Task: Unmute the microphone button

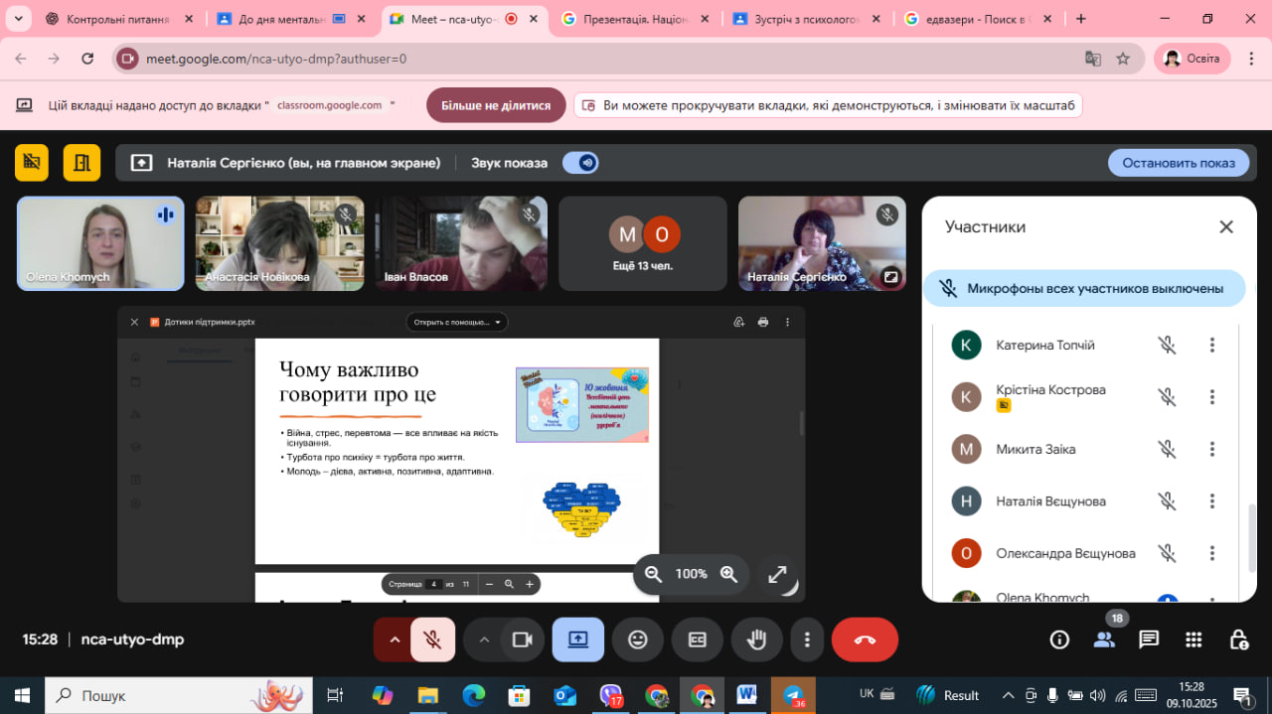Action: tap(432, 640)
